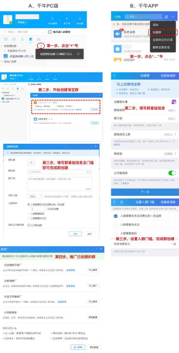Click the 多蓝测试群10月11日 group avatar icon
This screenshot has width=179, height=353.
pyautogui.click(x=6, y=56)
